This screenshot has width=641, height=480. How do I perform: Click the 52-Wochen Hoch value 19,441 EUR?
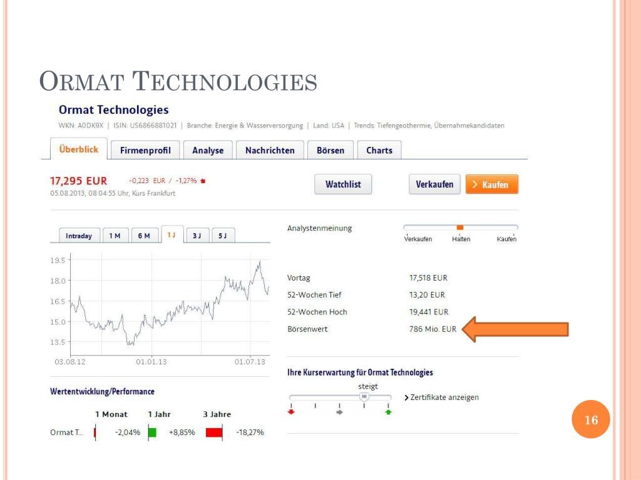coord(429,312)
